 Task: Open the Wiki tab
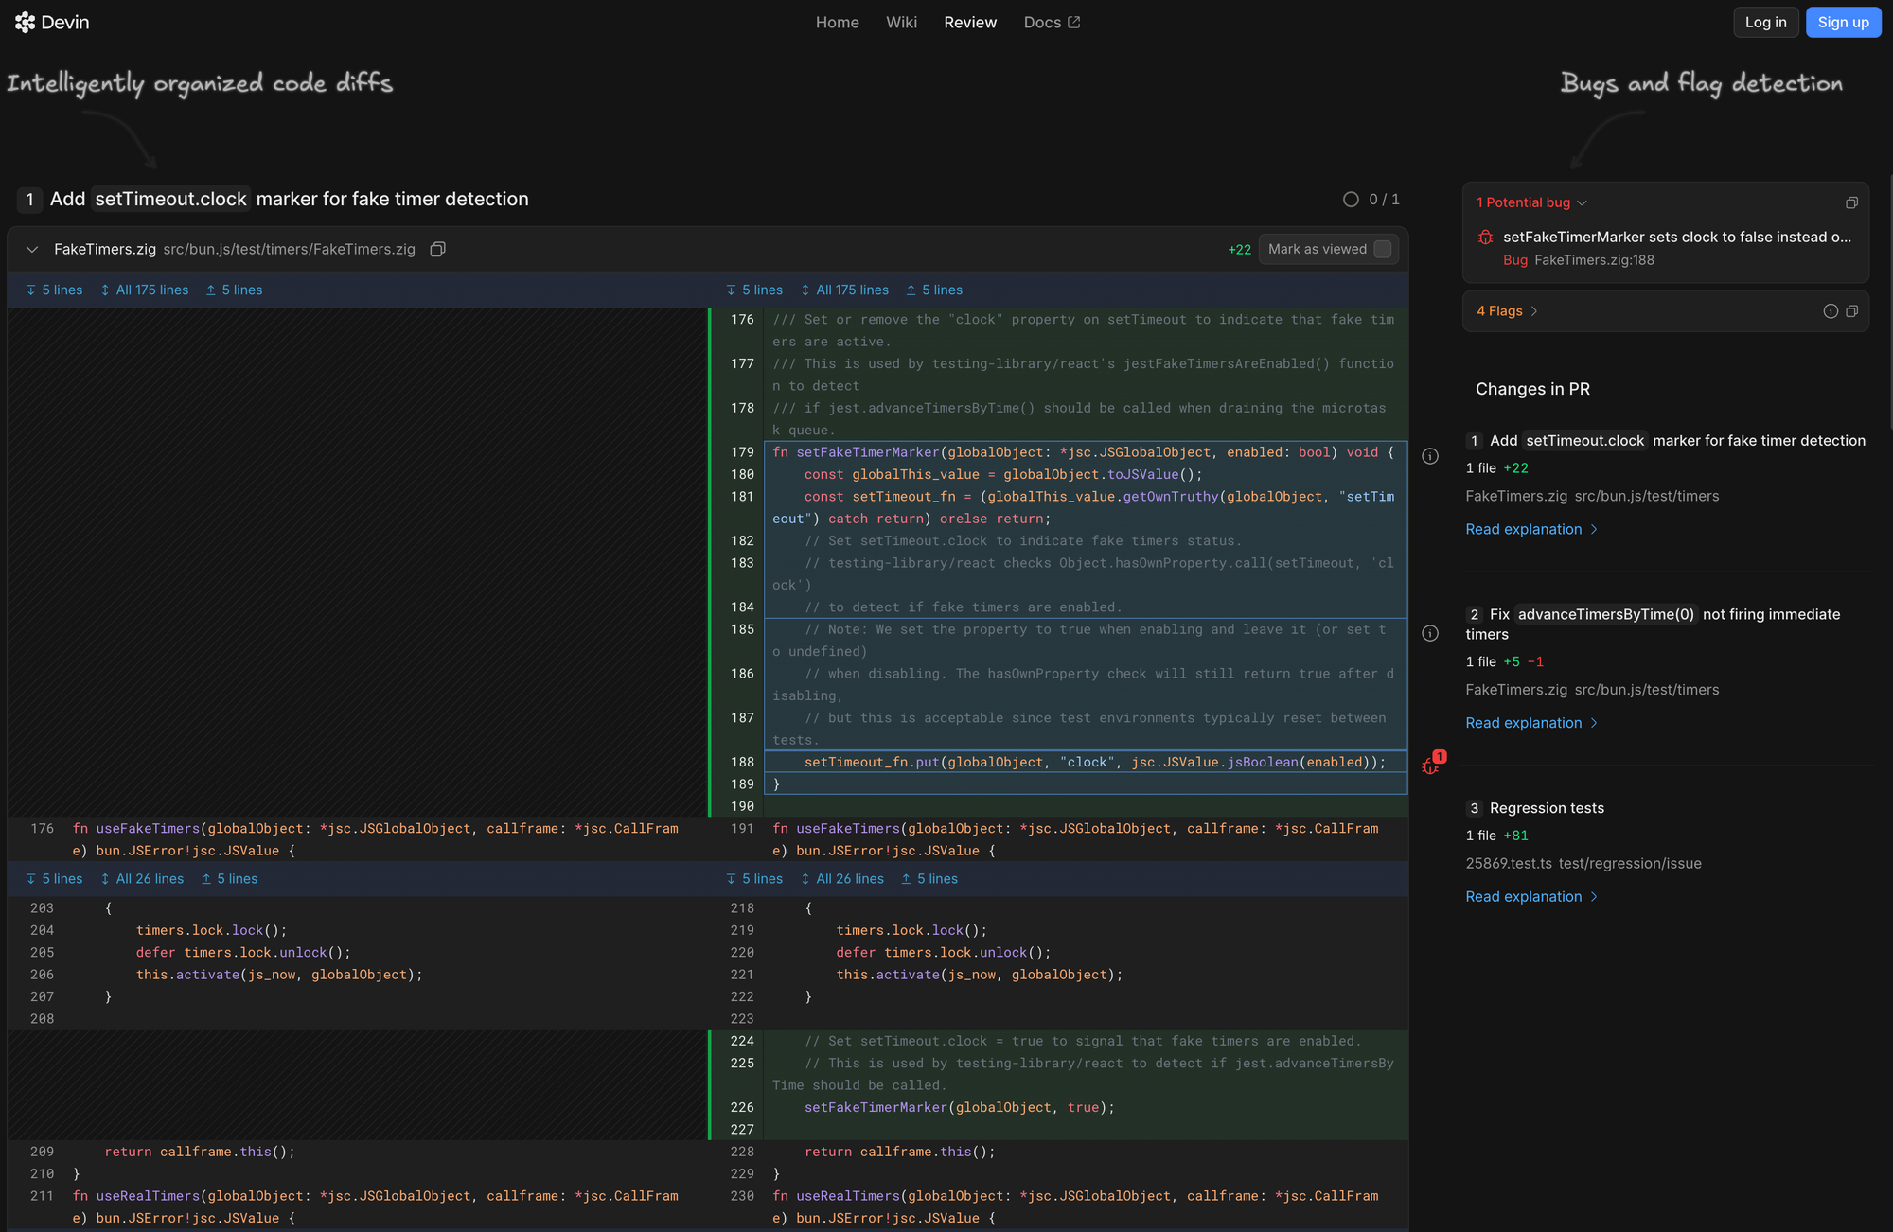[901, 22]
